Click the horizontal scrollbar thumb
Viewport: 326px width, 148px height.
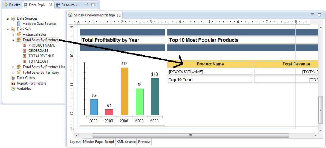tap(190, 136)
